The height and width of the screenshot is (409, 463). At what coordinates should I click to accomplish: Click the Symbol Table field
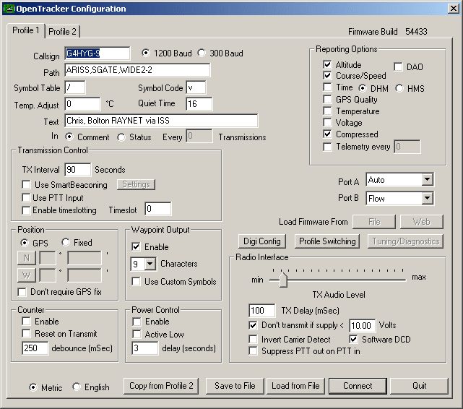[x=75, y=87]
